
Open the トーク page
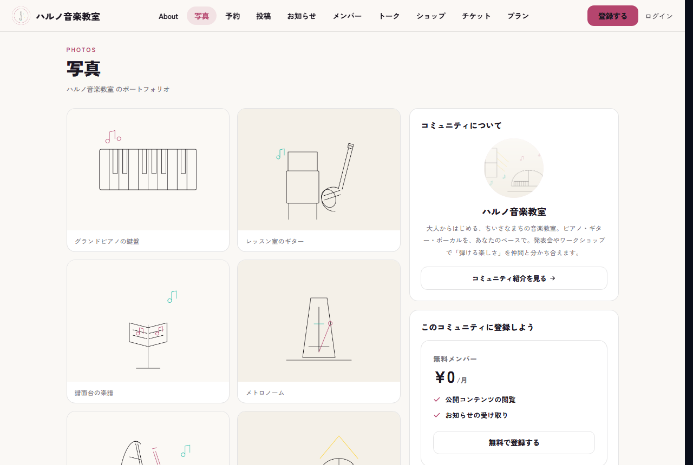coord(389,16)
